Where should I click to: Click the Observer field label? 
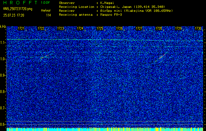(x=67, y=3)
